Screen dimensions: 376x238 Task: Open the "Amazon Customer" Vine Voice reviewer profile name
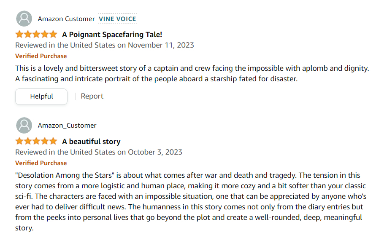pyautogui.click(x=66, y=19)
